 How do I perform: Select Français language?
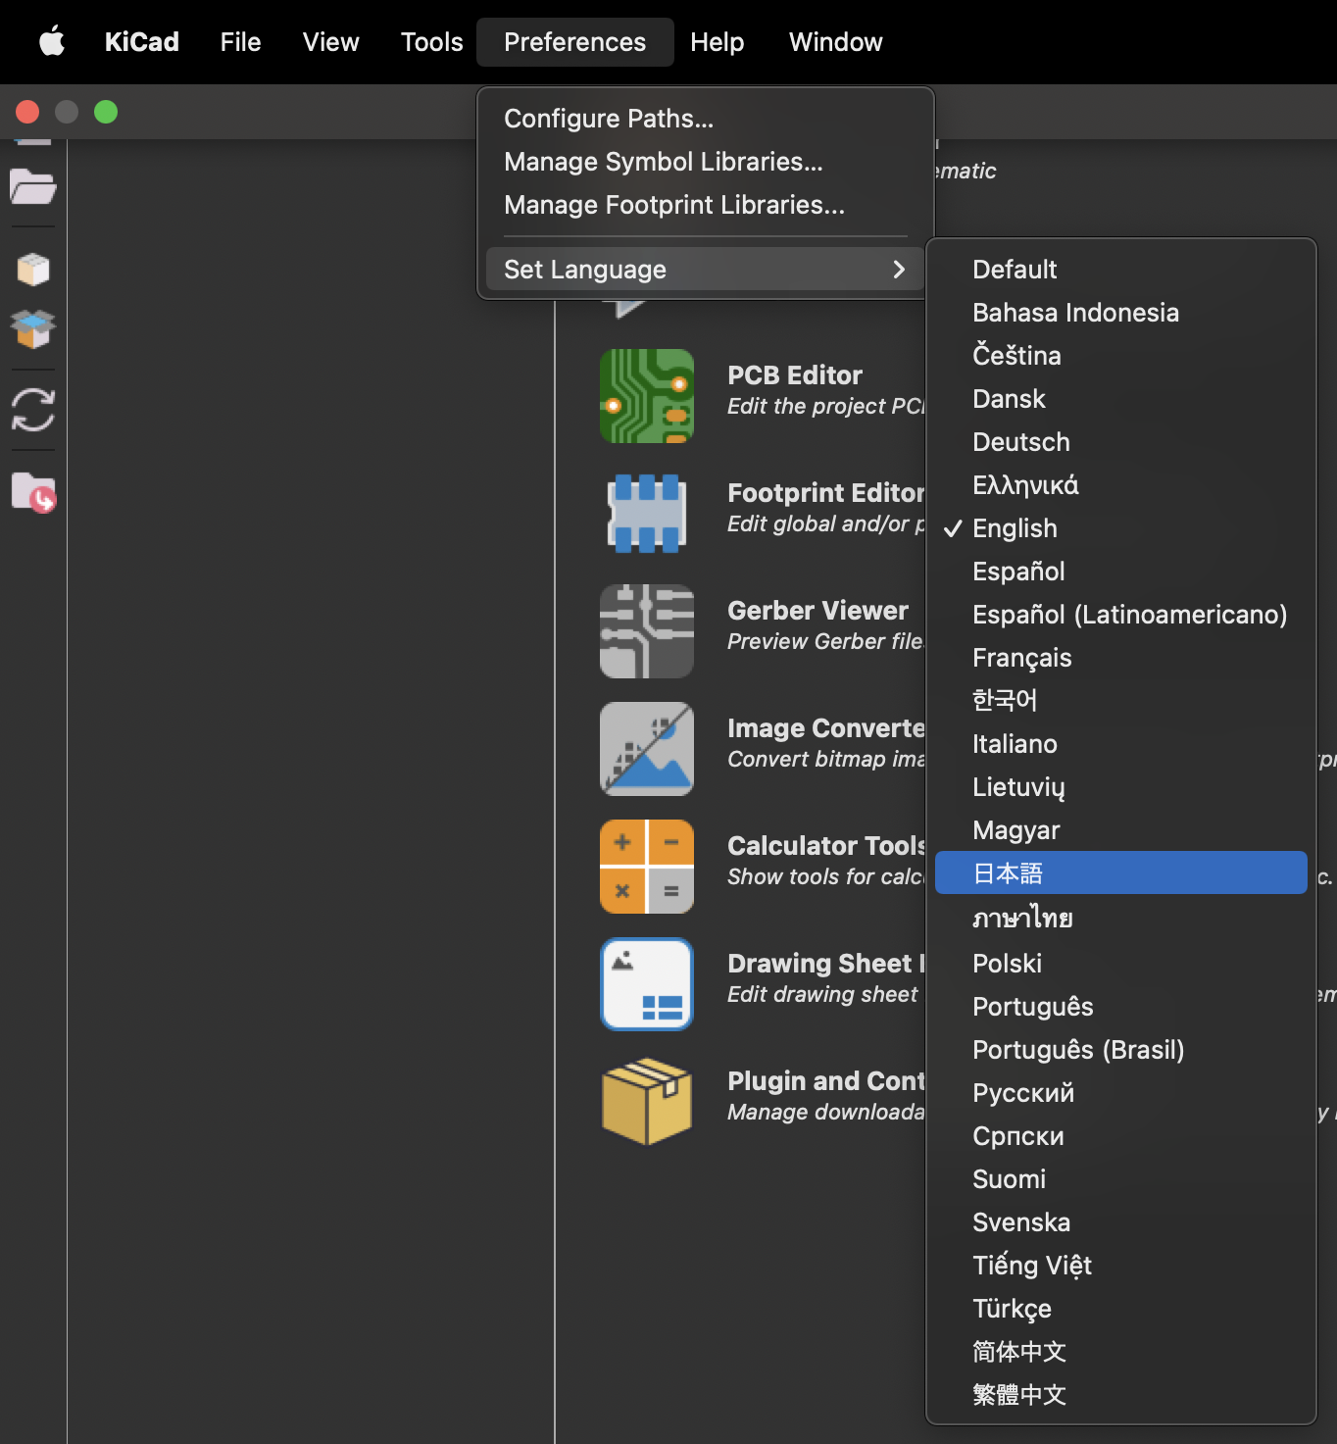click(1121, 658)
